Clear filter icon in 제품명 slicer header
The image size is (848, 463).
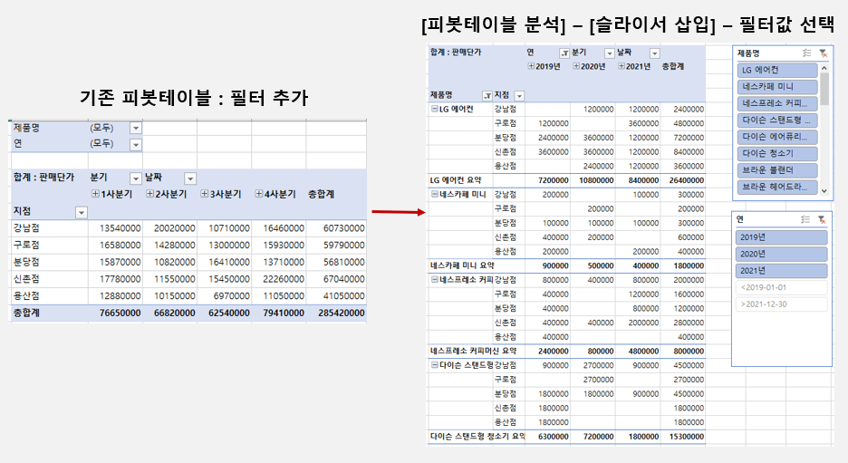[x=823, y=53]
